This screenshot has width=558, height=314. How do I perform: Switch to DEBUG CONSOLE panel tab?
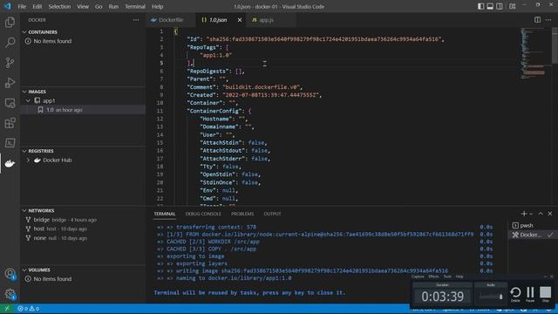[203, 214]
